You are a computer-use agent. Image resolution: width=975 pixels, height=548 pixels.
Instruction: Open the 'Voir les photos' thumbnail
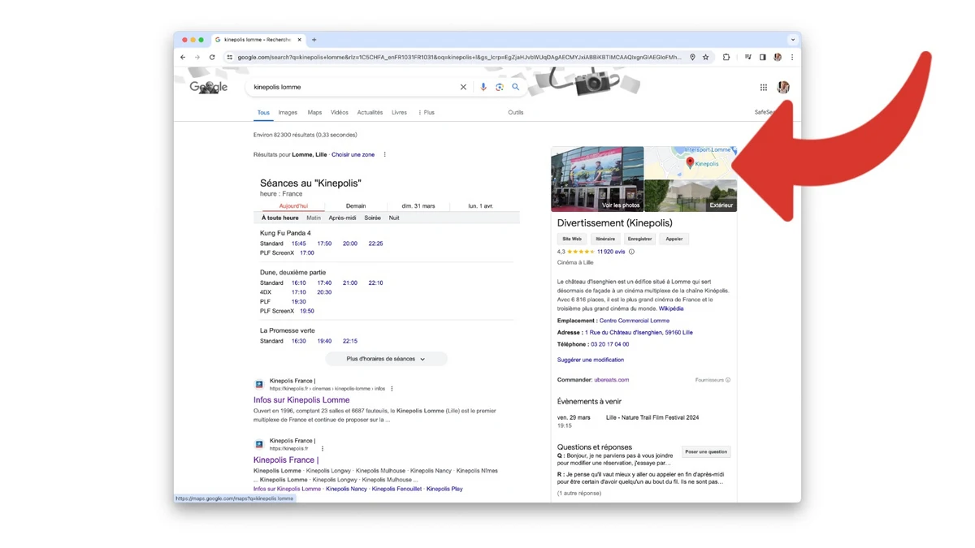coord(597,179)
